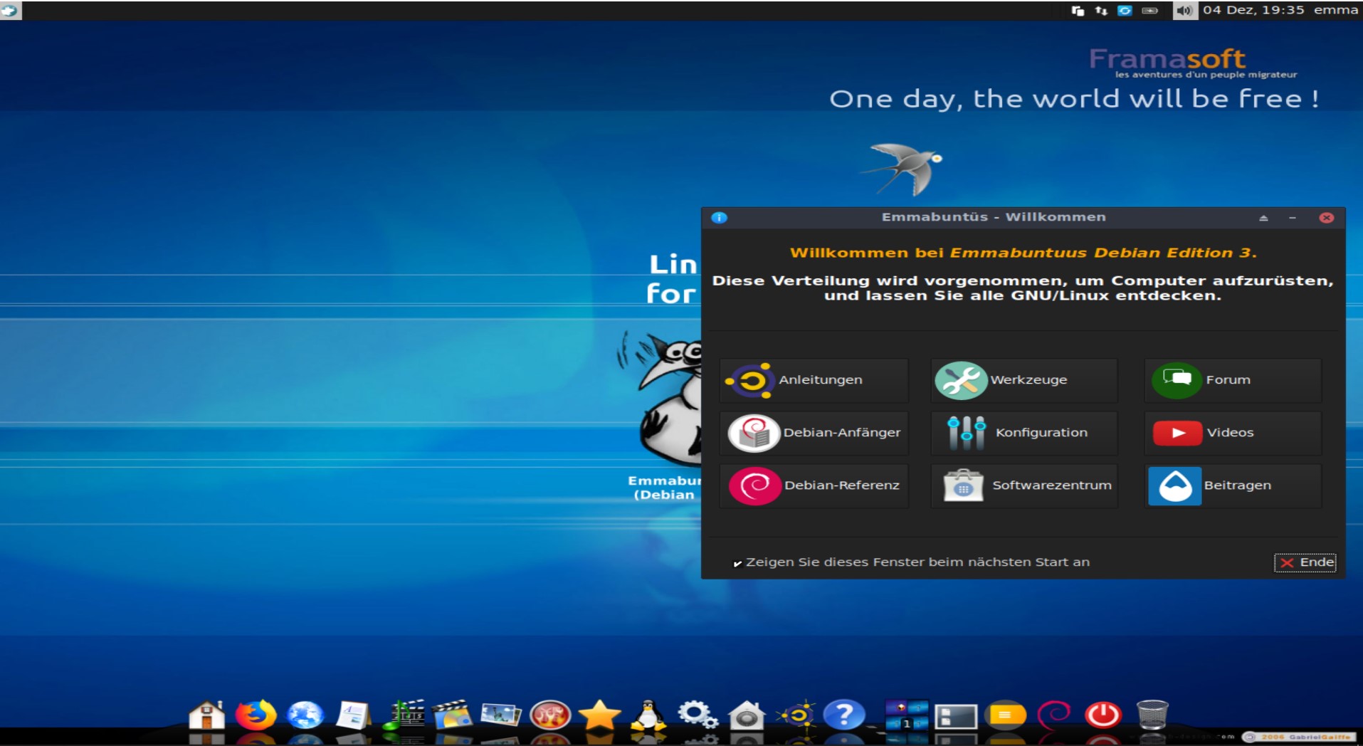Click the Emmabuntüs sun icon in dock

click(796, 715)
